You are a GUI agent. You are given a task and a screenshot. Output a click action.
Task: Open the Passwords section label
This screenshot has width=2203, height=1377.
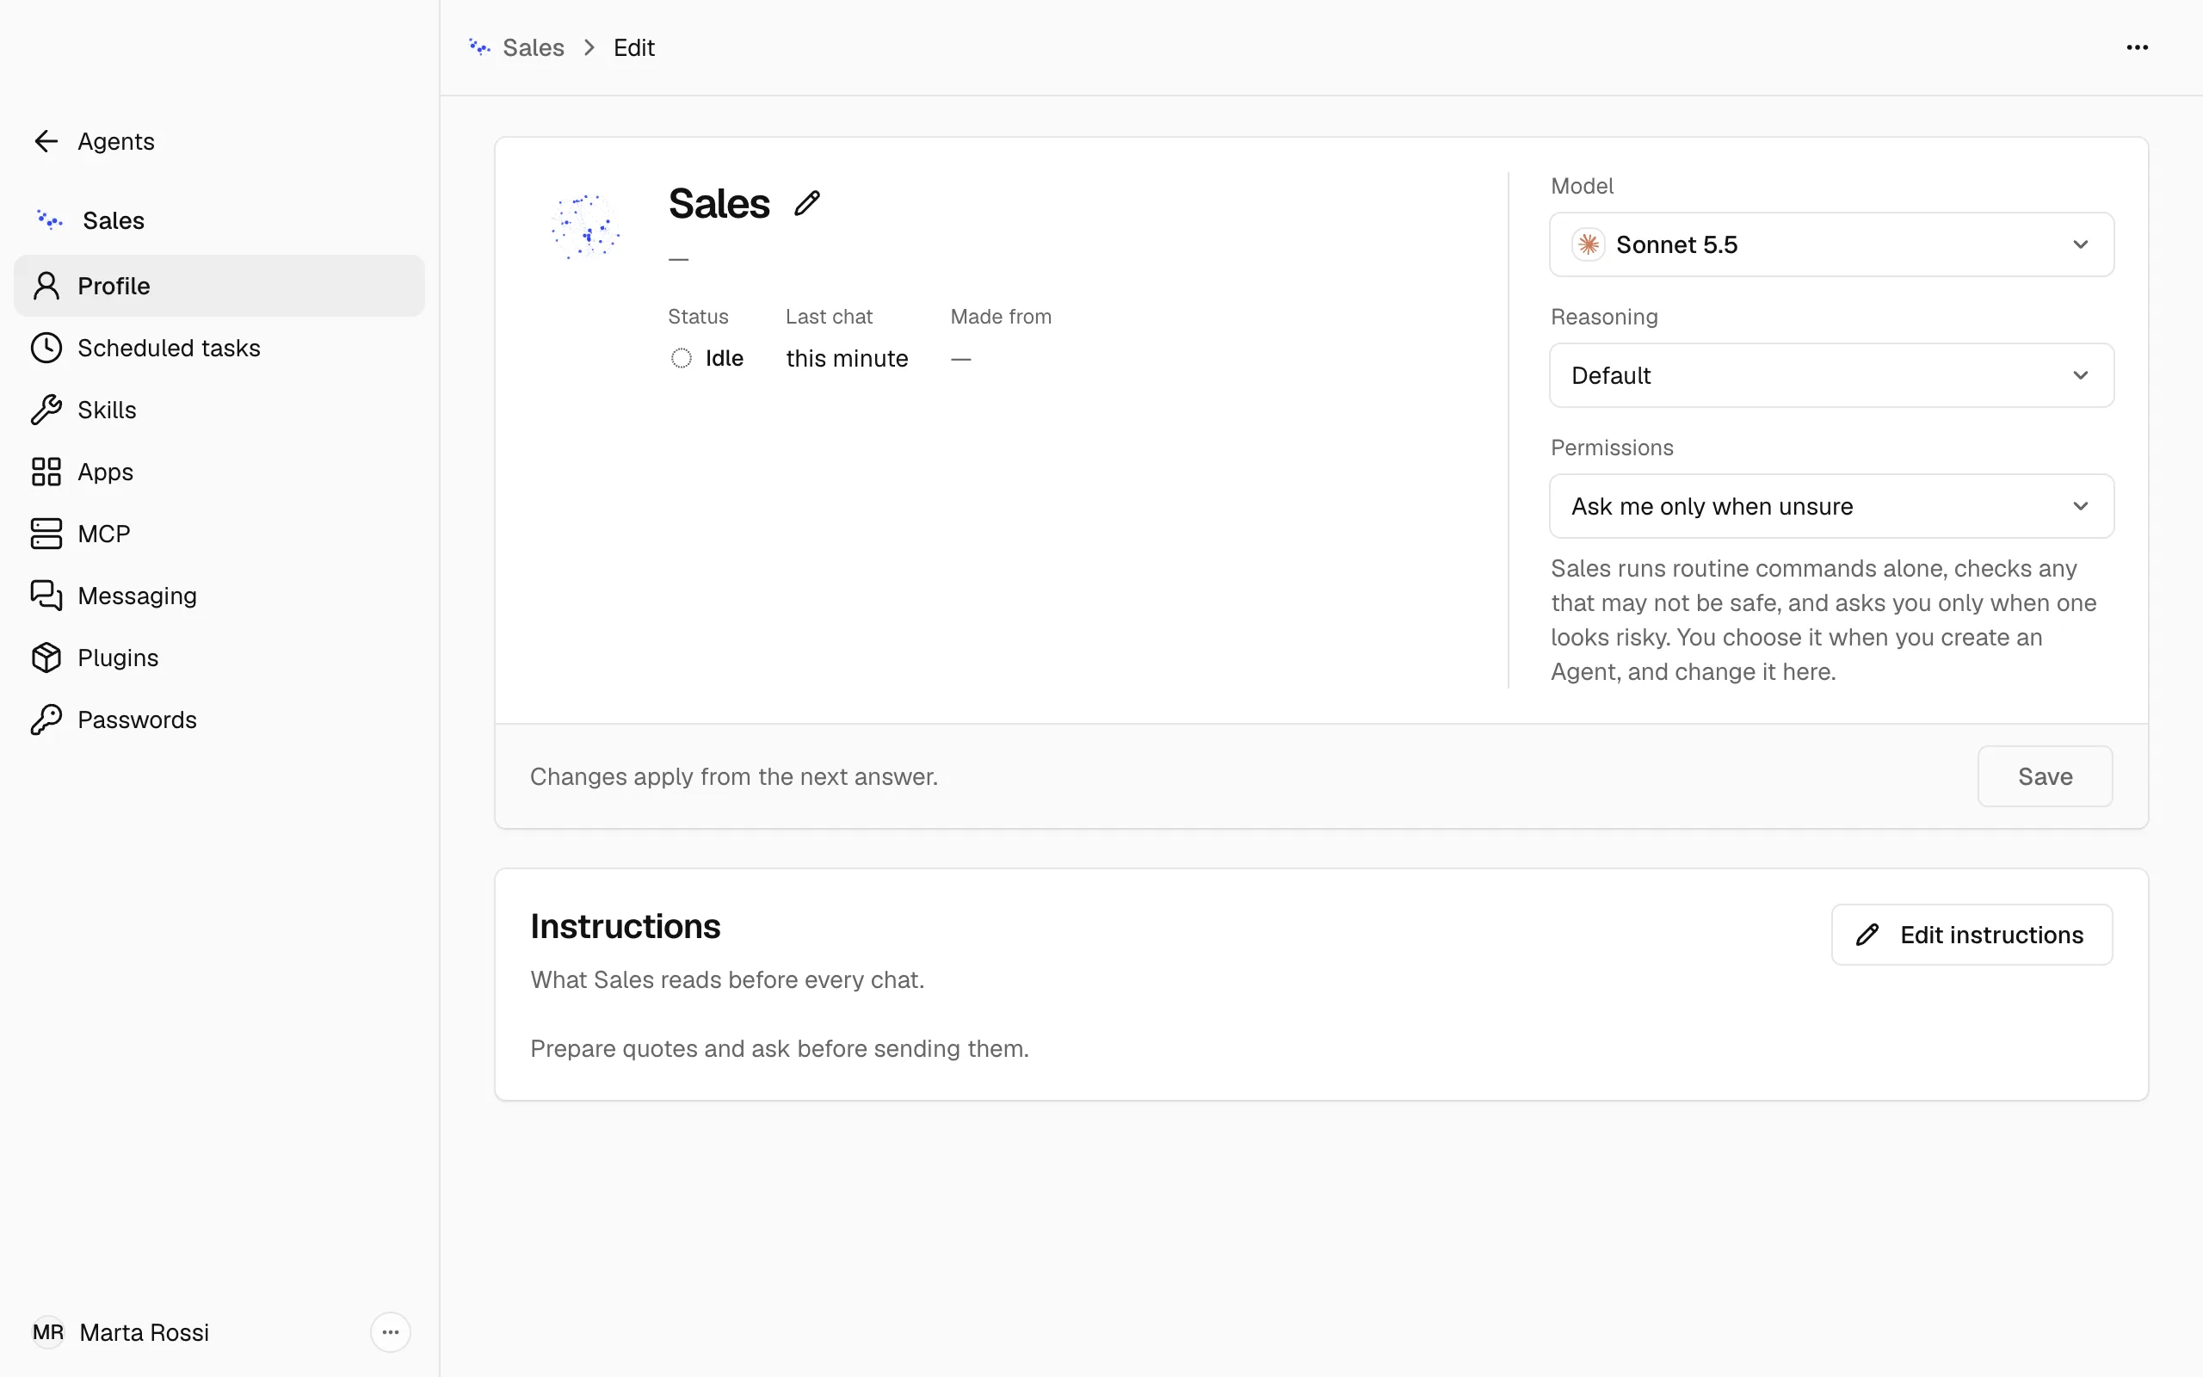click(138, 719)
